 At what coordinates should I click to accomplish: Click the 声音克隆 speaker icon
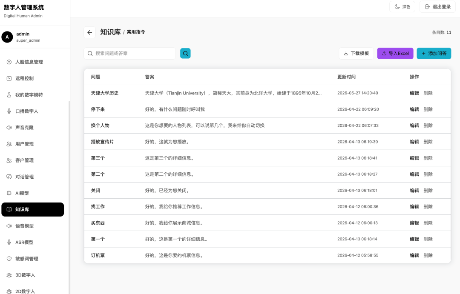pyautogui.click(x=9, y=128)
